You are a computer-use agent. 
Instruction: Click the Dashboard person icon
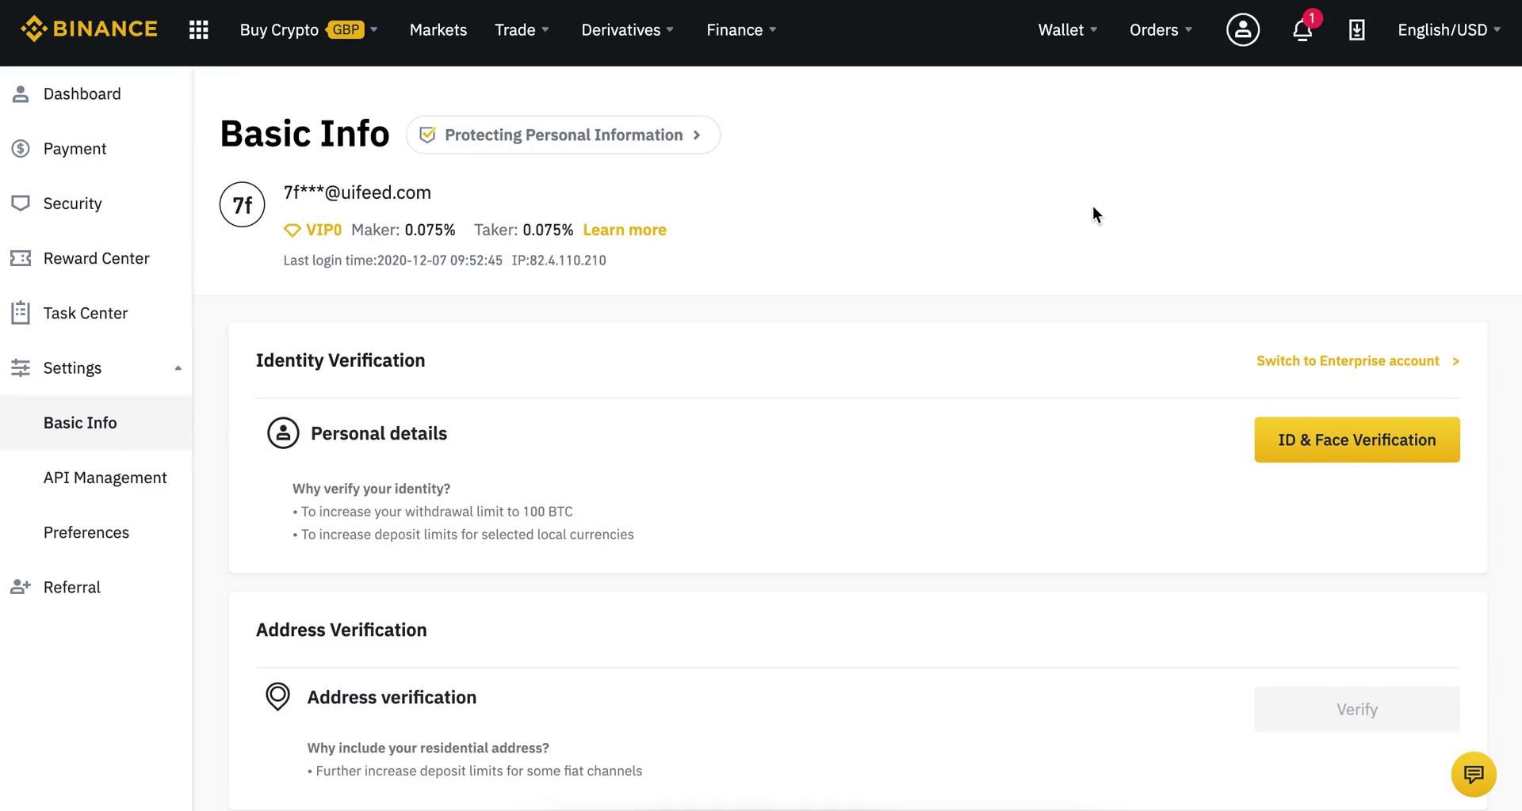tap(21, 94)
